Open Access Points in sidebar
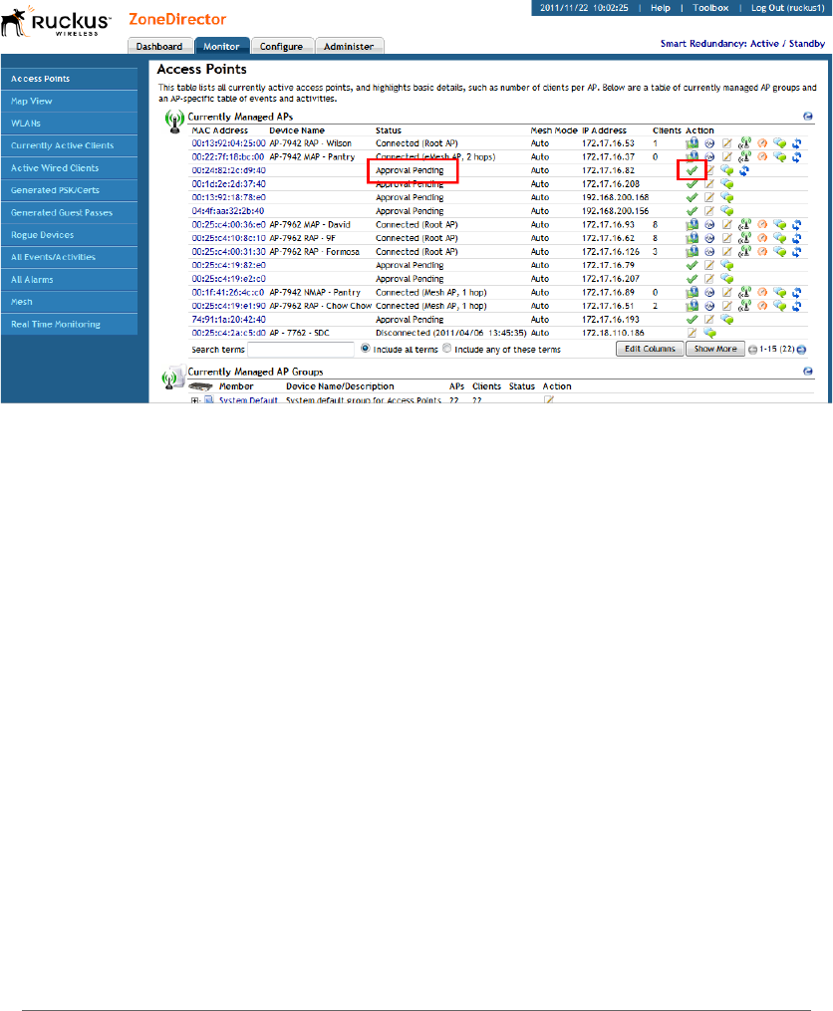Viewport: 833px width, 1011px height. coord(69,79)
